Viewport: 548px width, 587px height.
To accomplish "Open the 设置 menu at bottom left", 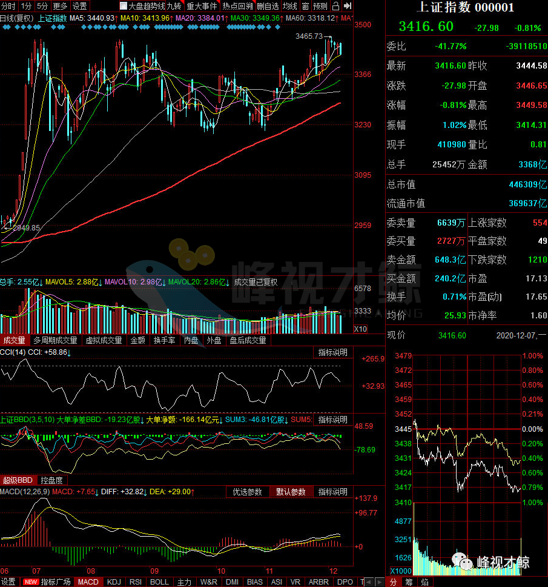I will coord(8,582).
